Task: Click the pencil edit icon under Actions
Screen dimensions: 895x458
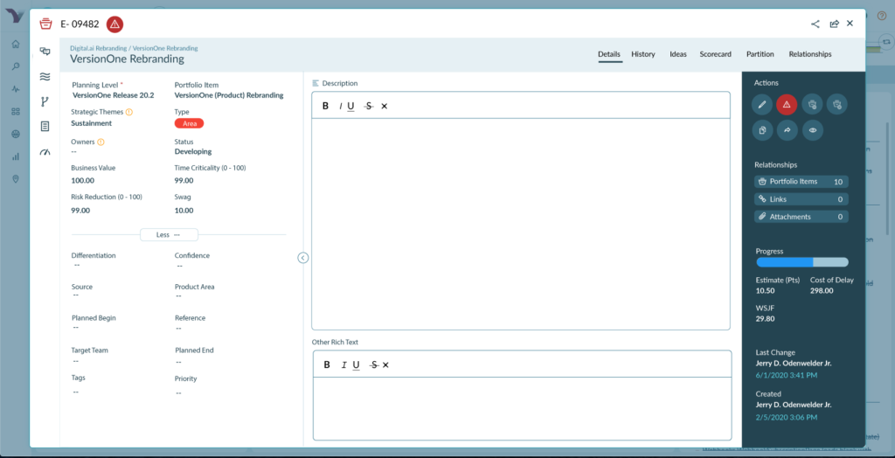Action: (x=762, y=104)
